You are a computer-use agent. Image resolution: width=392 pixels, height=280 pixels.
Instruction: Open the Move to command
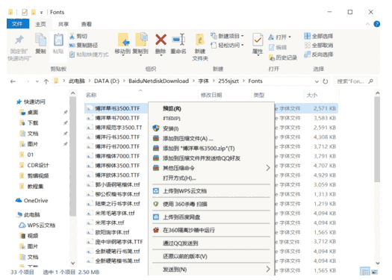click(x=122, y=44)
